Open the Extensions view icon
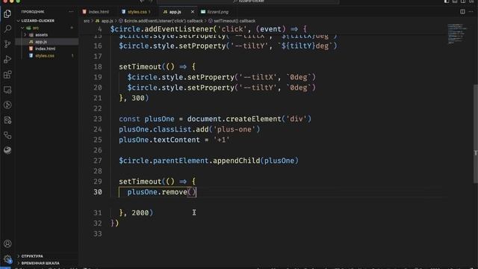Screen dimensions: 478x269 click(7, 75)
